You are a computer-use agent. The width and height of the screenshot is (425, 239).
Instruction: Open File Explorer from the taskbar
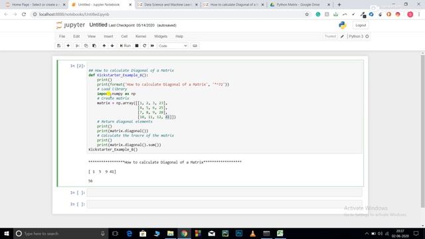pyautogui.click(x=170, y=233)
